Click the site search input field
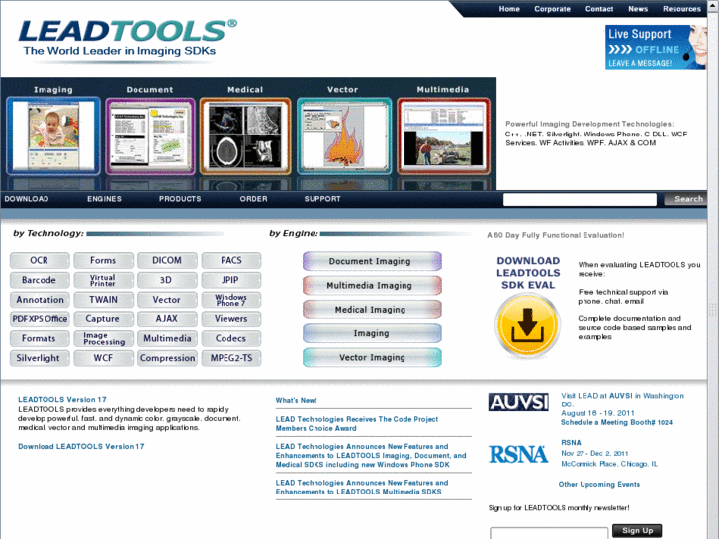The width and height of the screenshot is (719, 539). click(x=580, y=199)
